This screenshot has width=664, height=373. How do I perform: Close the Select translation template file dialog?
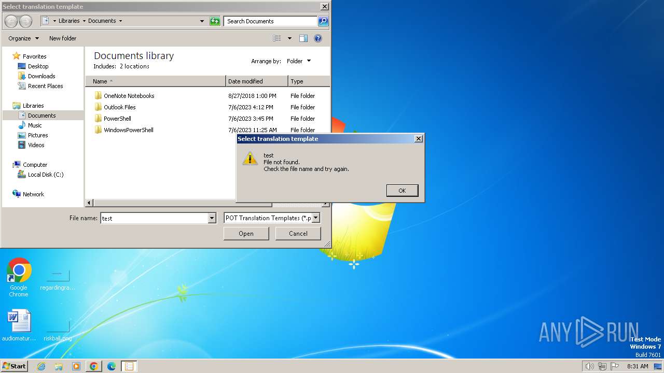[x=324, y=7]
